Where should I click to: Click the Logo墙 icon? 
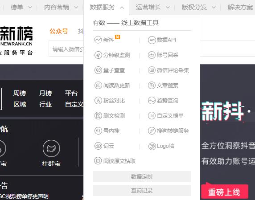tap(152, 146)
